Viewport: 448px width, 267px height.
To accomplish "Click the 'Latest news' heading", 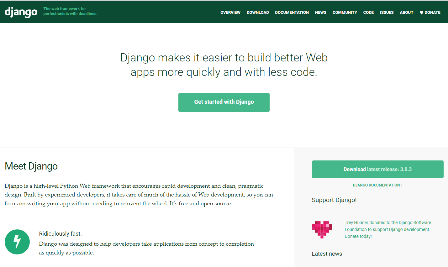I will coord(327,254).
